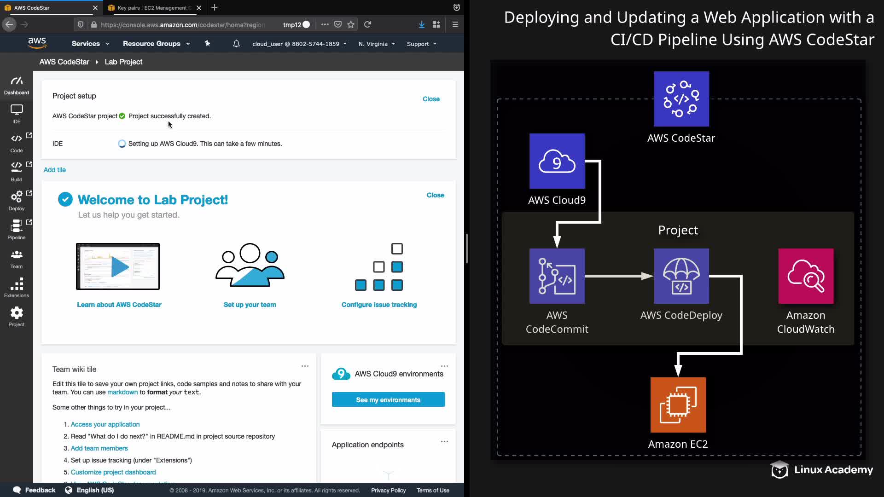884x497 pixels.
Task: Toggle the tmp12 container switch
Action: tap(306, 24)
